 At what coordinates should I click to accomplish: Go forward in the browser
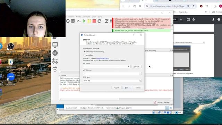[x=129, y=6]
